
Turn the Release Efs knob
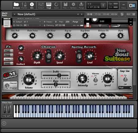[x=103, y=36]
